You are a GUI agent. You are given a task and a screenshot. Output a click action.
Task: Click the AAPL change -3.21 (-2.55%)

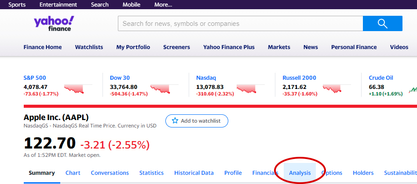click(x=115, y=145)
